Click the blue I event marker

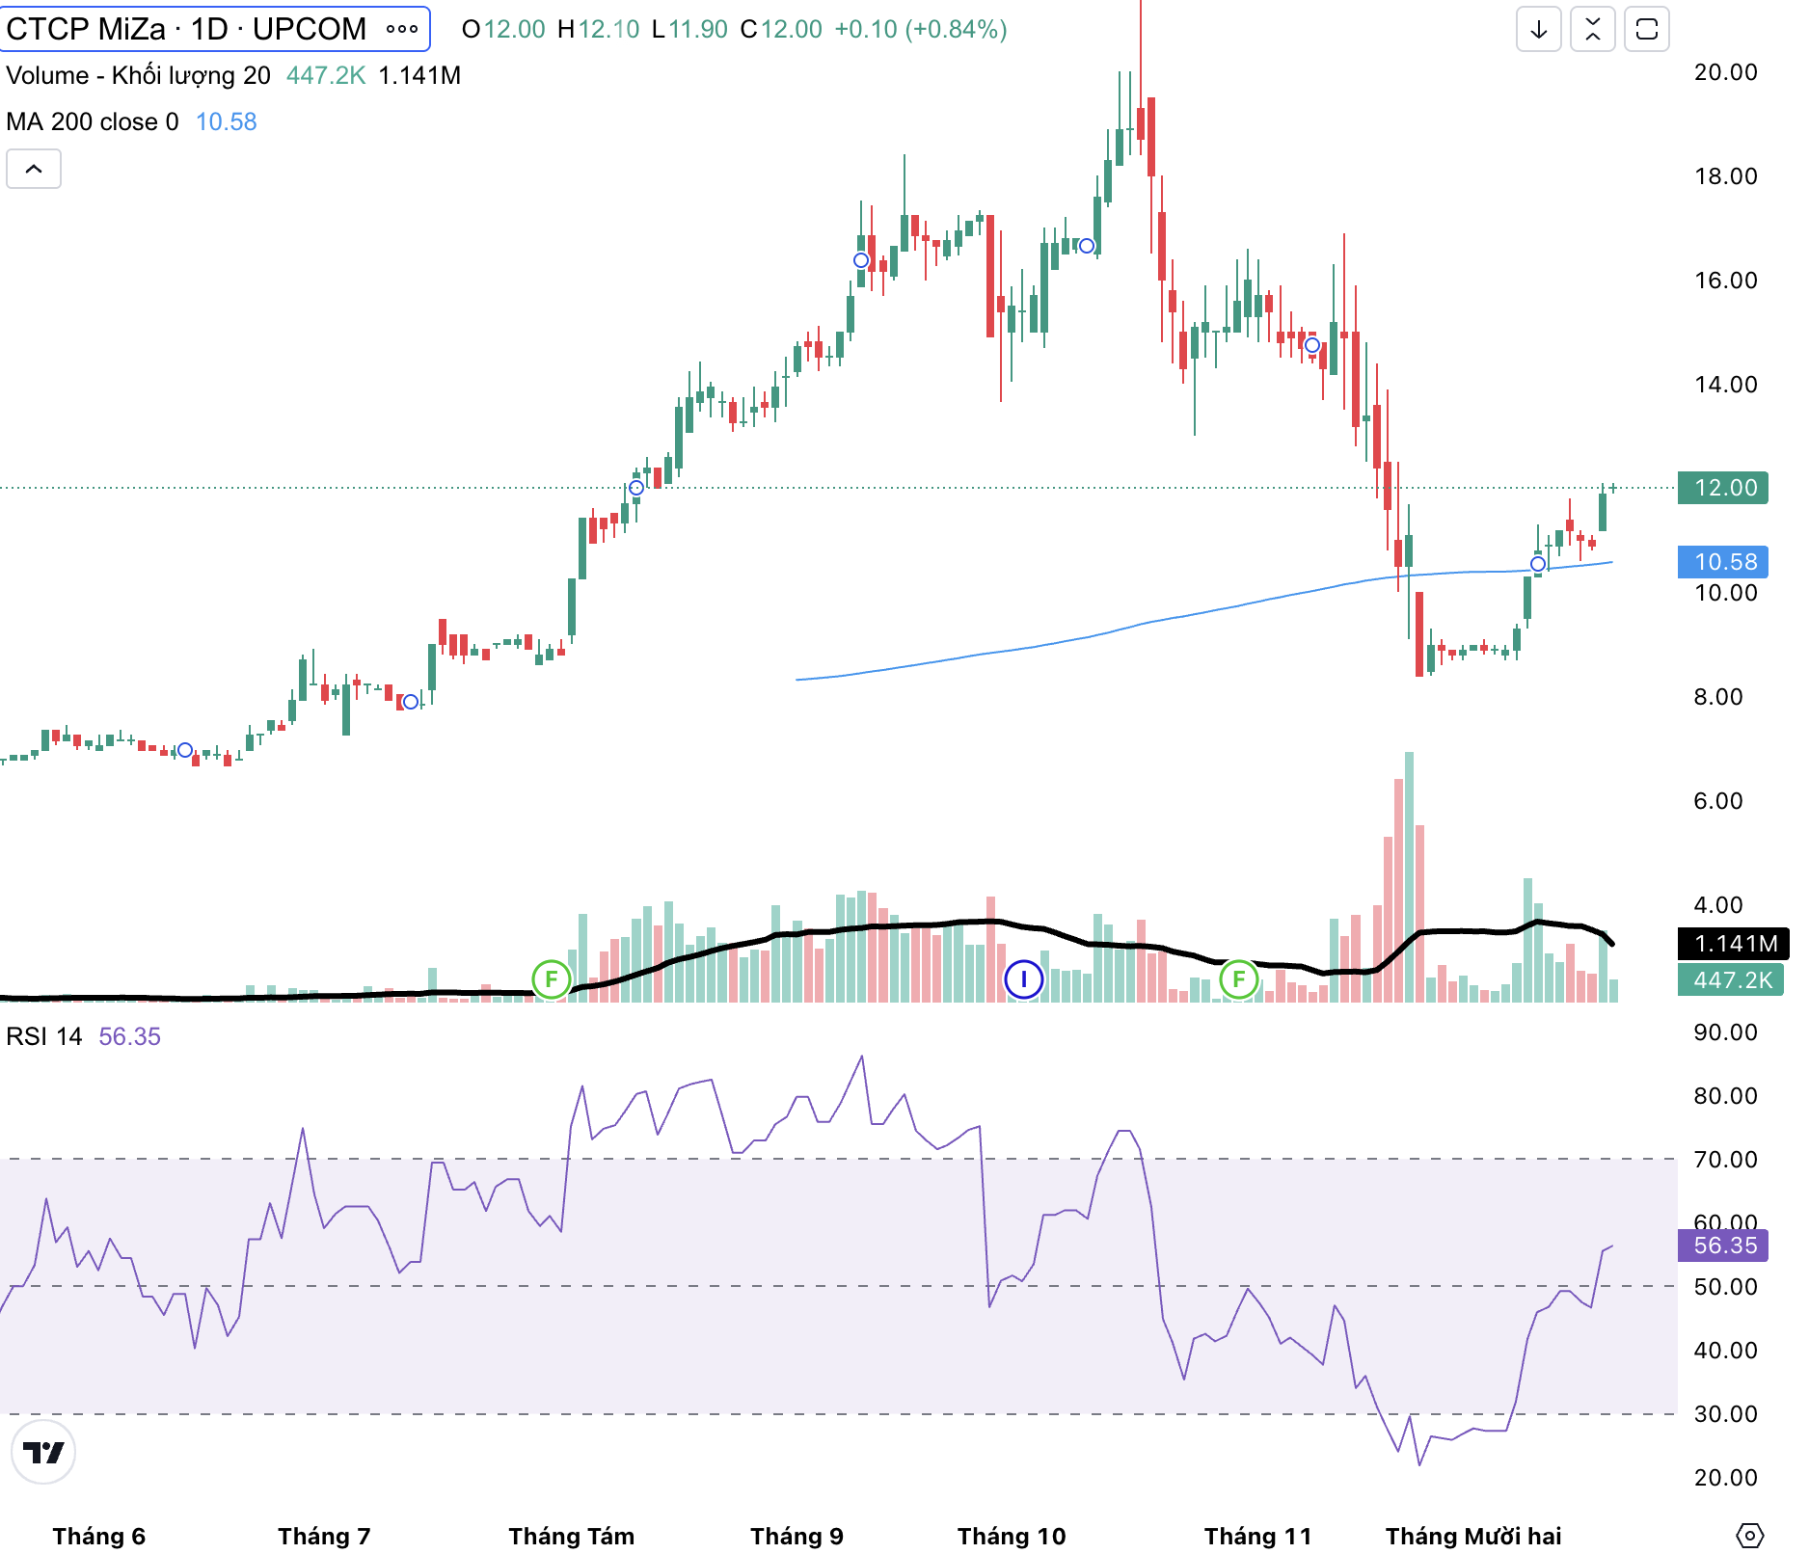(1023, 979)
